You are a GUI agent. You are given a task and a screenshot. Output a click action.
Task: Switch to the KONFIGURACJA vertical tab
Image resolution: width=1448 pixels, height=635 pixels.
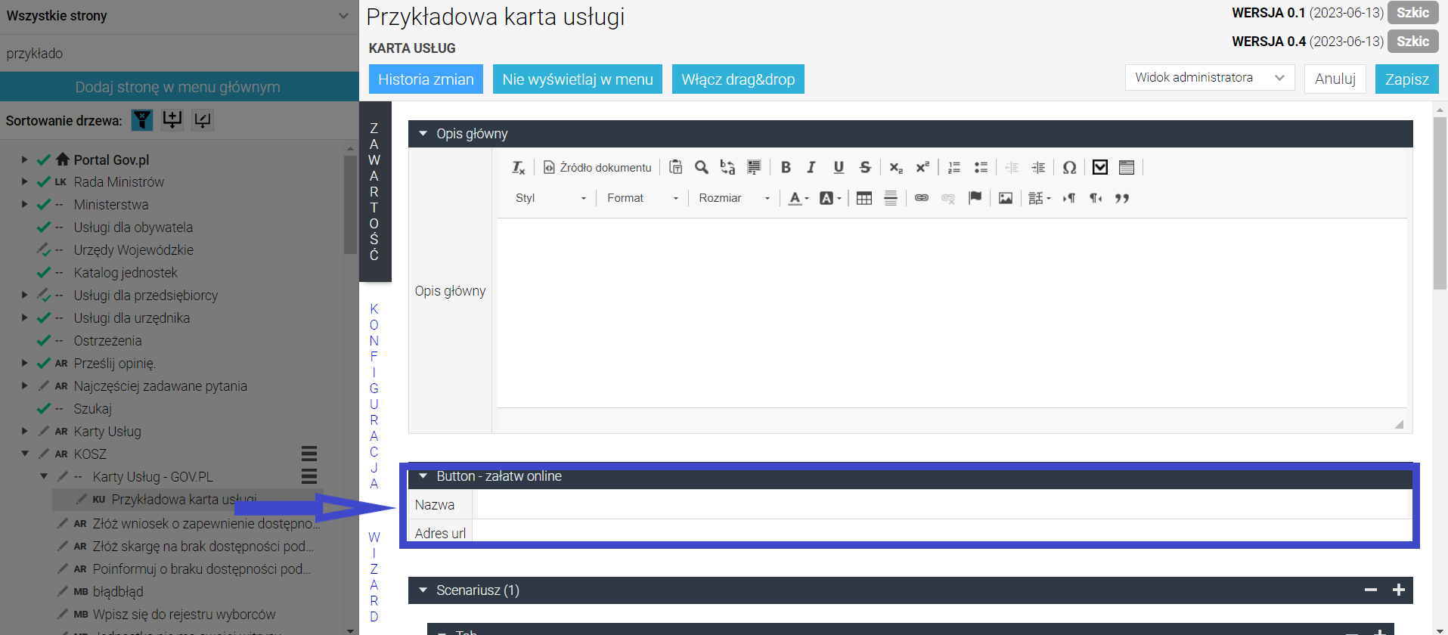pos(374,396)
